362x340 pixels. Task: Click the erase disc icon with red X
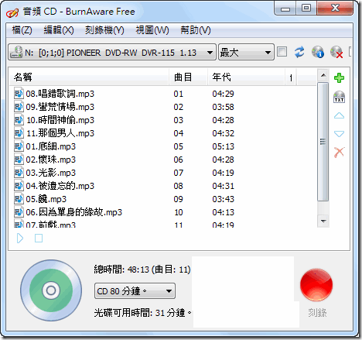click(336, 52)
